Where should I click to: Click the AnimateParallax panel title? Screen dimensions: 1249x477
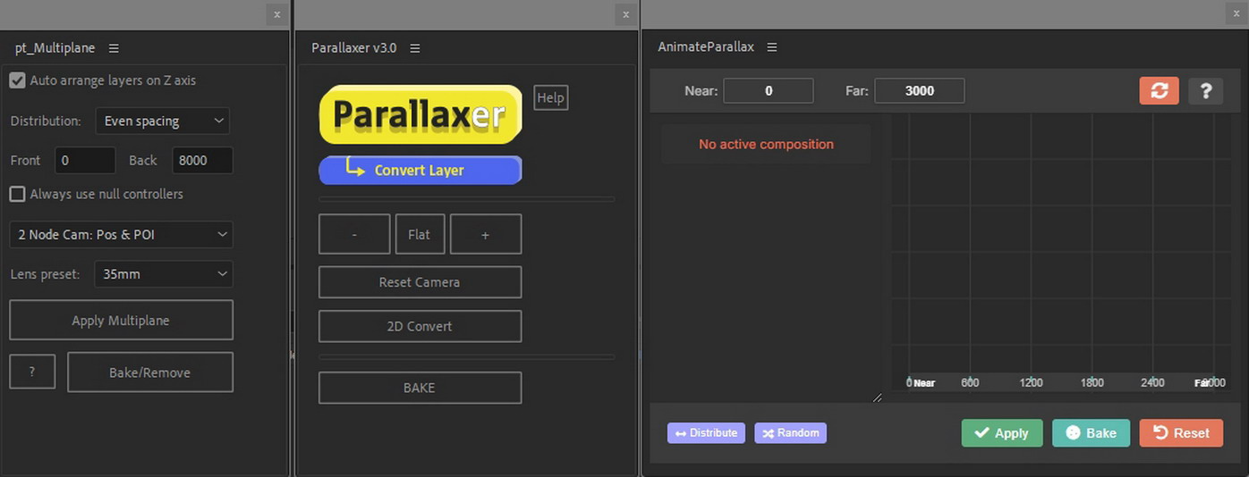(706, 46)
